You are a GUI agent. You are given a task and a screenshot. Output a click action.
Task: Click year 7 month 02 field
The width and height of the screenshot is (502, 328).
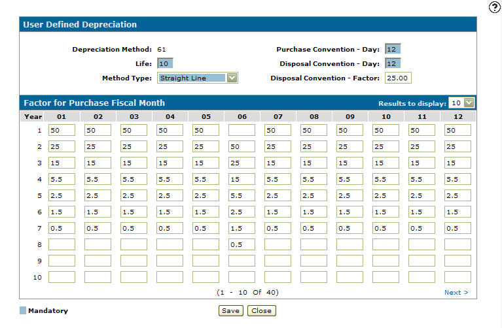98,228
